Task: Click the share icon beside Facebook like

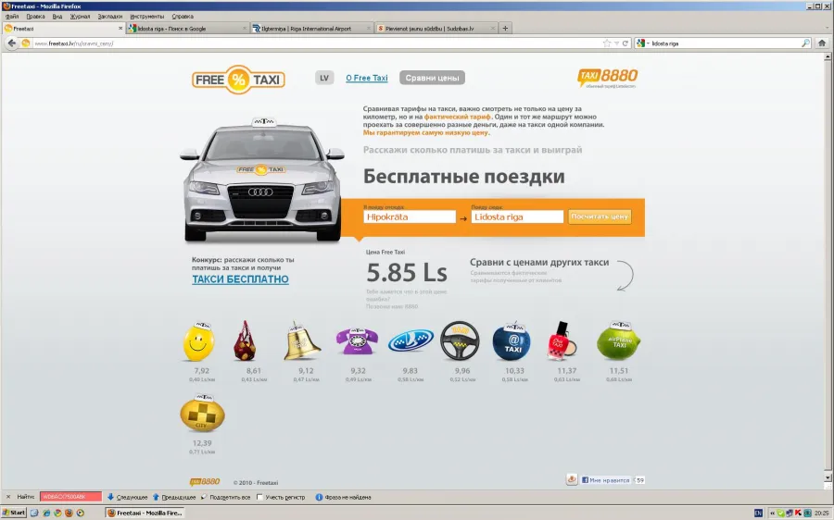Action: [572, 479]
